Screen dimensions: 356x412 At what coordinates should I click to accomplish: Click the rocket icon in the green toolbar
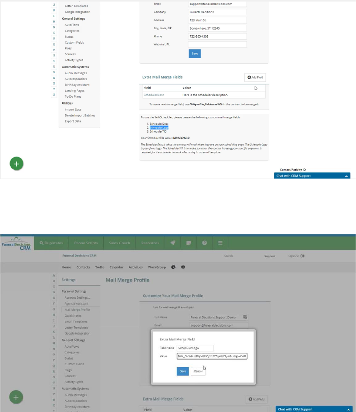click(x=173, y=243)
